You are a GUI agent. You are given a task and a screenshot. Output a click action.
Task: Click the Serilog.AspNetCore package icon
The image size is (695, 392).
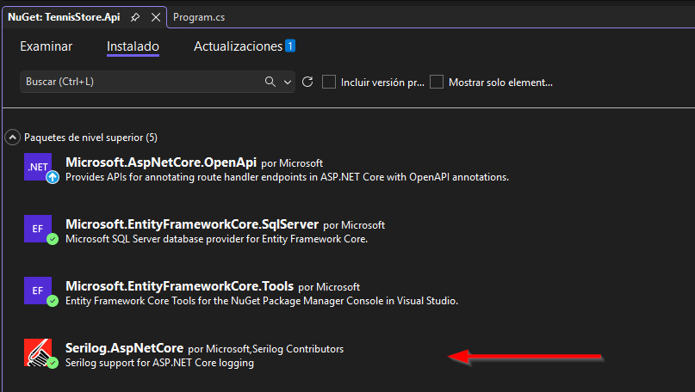coord(38,352)
